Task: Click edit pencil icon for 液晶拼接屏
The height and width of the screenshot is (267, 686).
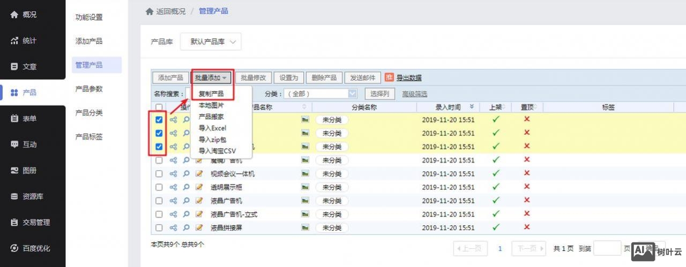Action: [199, 227]
